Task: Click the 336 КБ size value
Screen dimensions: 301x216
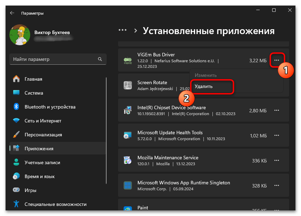Action: point(259,161)
